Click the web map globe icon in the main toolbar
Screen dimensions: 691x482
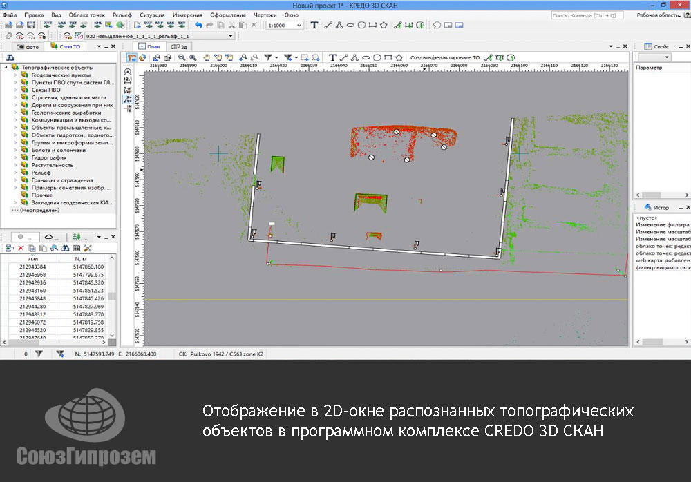pyautogui.click(x=120, y=25)
